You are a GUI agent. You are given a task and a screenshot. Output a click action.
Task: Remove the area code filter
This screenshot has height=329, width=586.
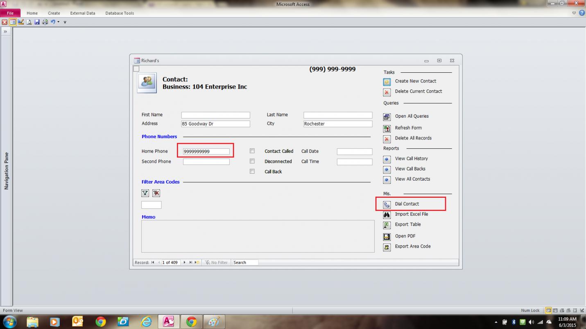(x=156, y=193)
